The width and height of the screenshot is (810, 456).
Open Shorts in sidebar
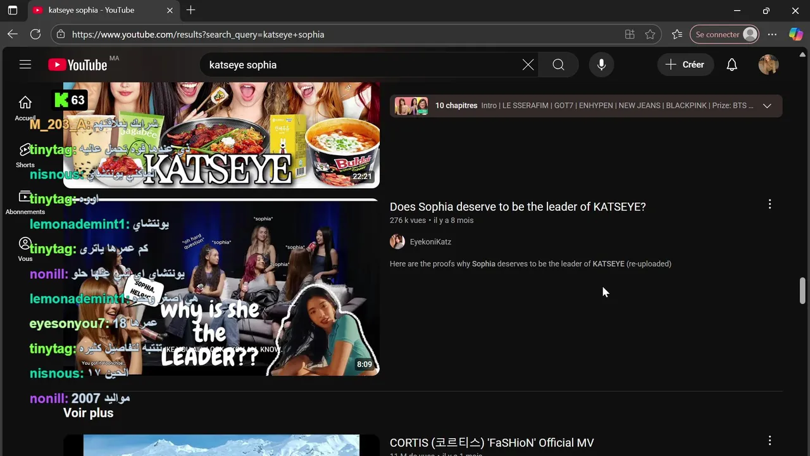tap(25, 155)
